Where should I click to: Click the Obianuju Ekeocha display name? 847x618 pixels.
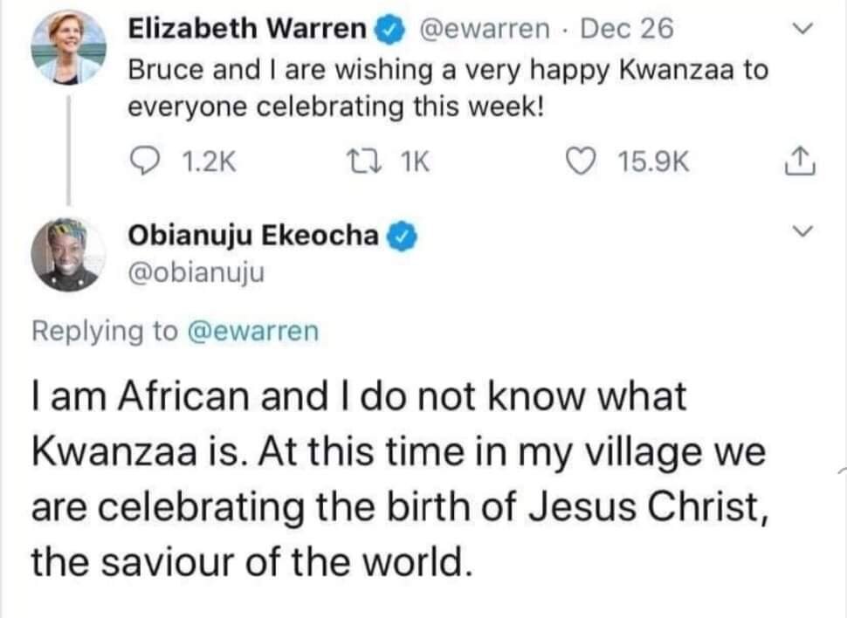(x=254, y=236)
